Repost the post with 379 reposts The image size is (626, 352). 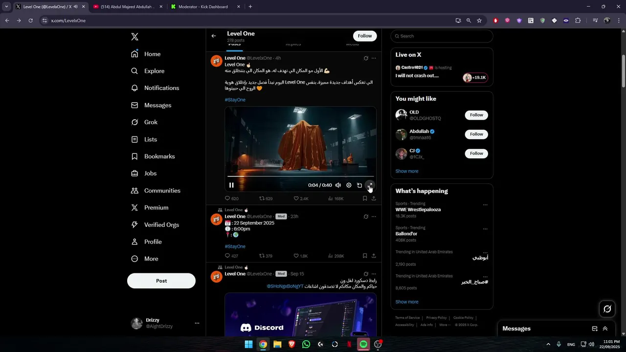[266, 256]
